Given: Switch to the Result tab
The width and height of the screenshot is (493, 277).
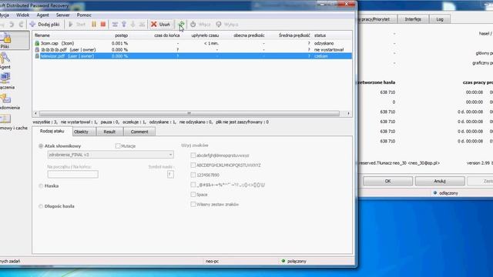Looking at the screenshot, I should [x=109, y=132].
